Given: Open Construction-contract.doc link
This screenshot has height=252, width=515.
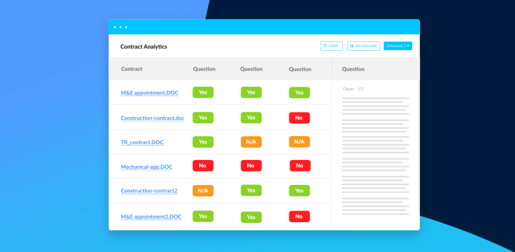Looking at the screenshot, I should click(152, 118).
